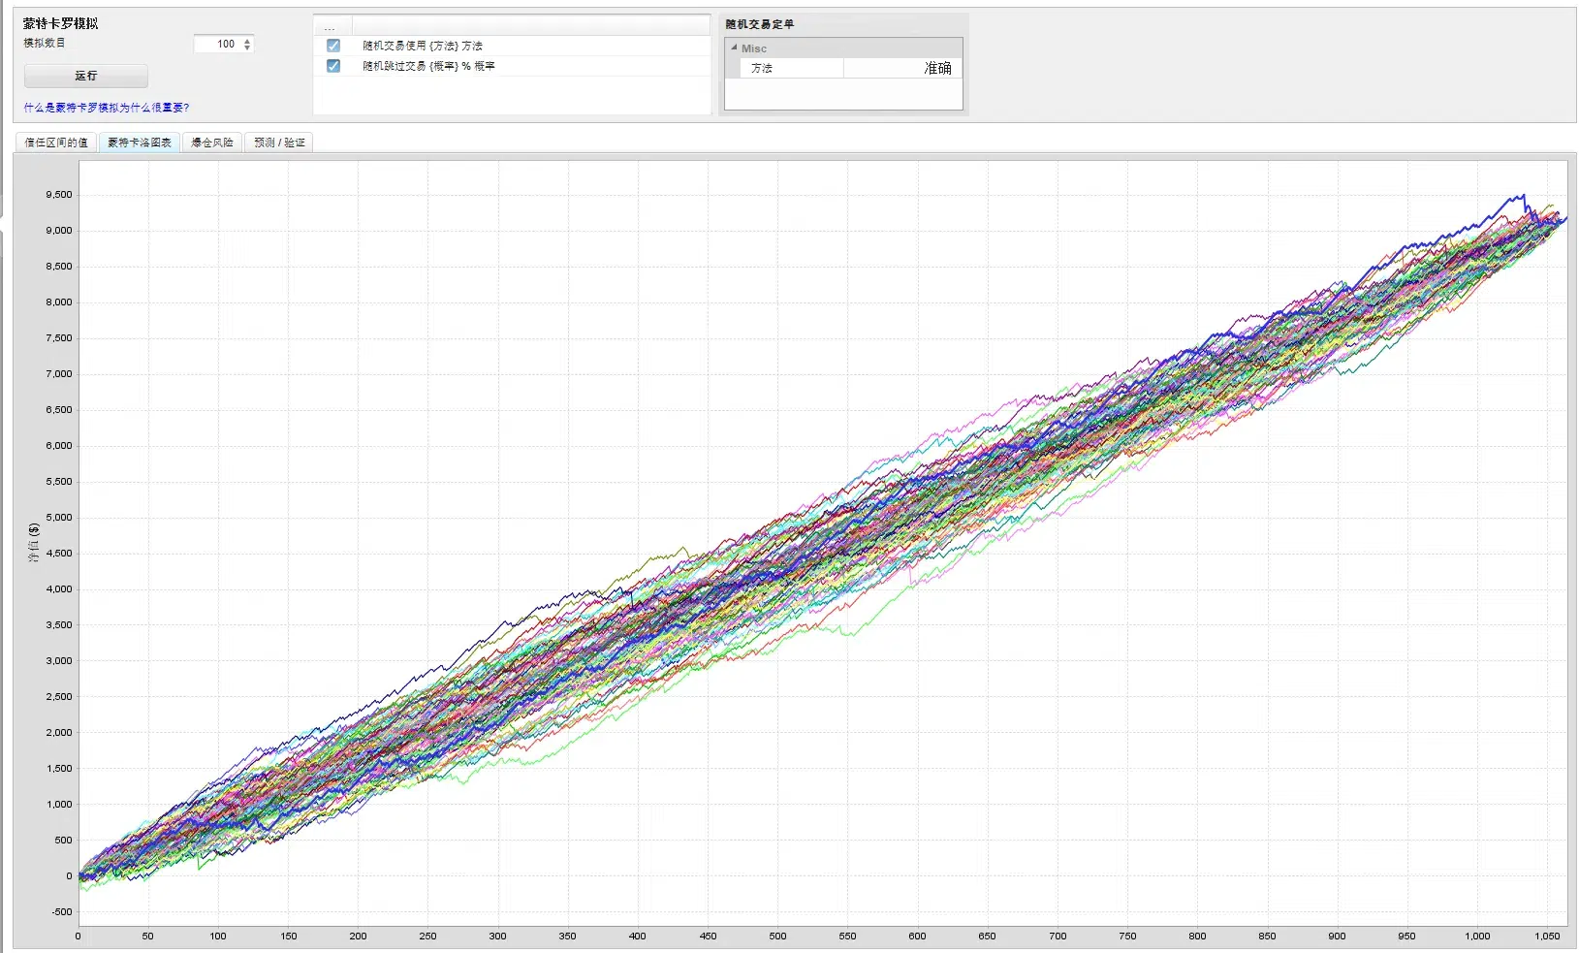The image size is (1579, 953).
Task: Click the 蒙特卡罗模拟 panel heading
Action: coord(61,23)
